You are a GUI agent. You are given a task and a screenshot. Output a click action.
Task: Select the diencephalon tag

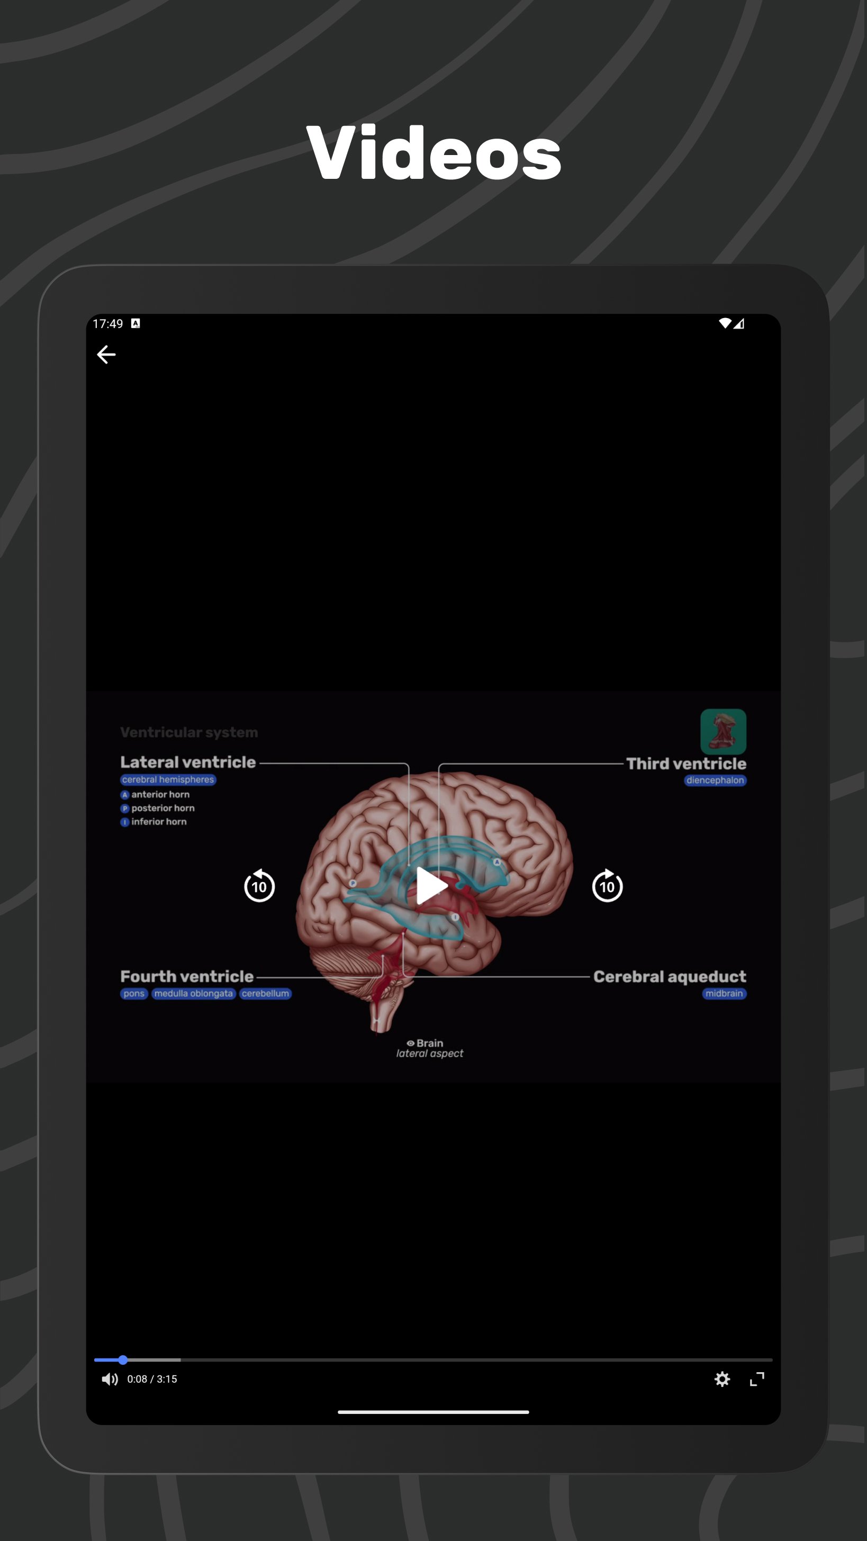coord(715,780)
